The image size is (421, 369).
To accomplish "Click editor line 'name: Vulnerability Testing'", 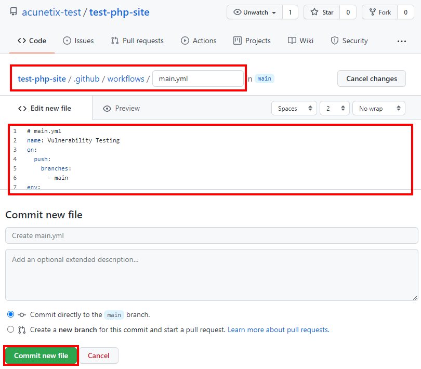I will pos(73,140).
